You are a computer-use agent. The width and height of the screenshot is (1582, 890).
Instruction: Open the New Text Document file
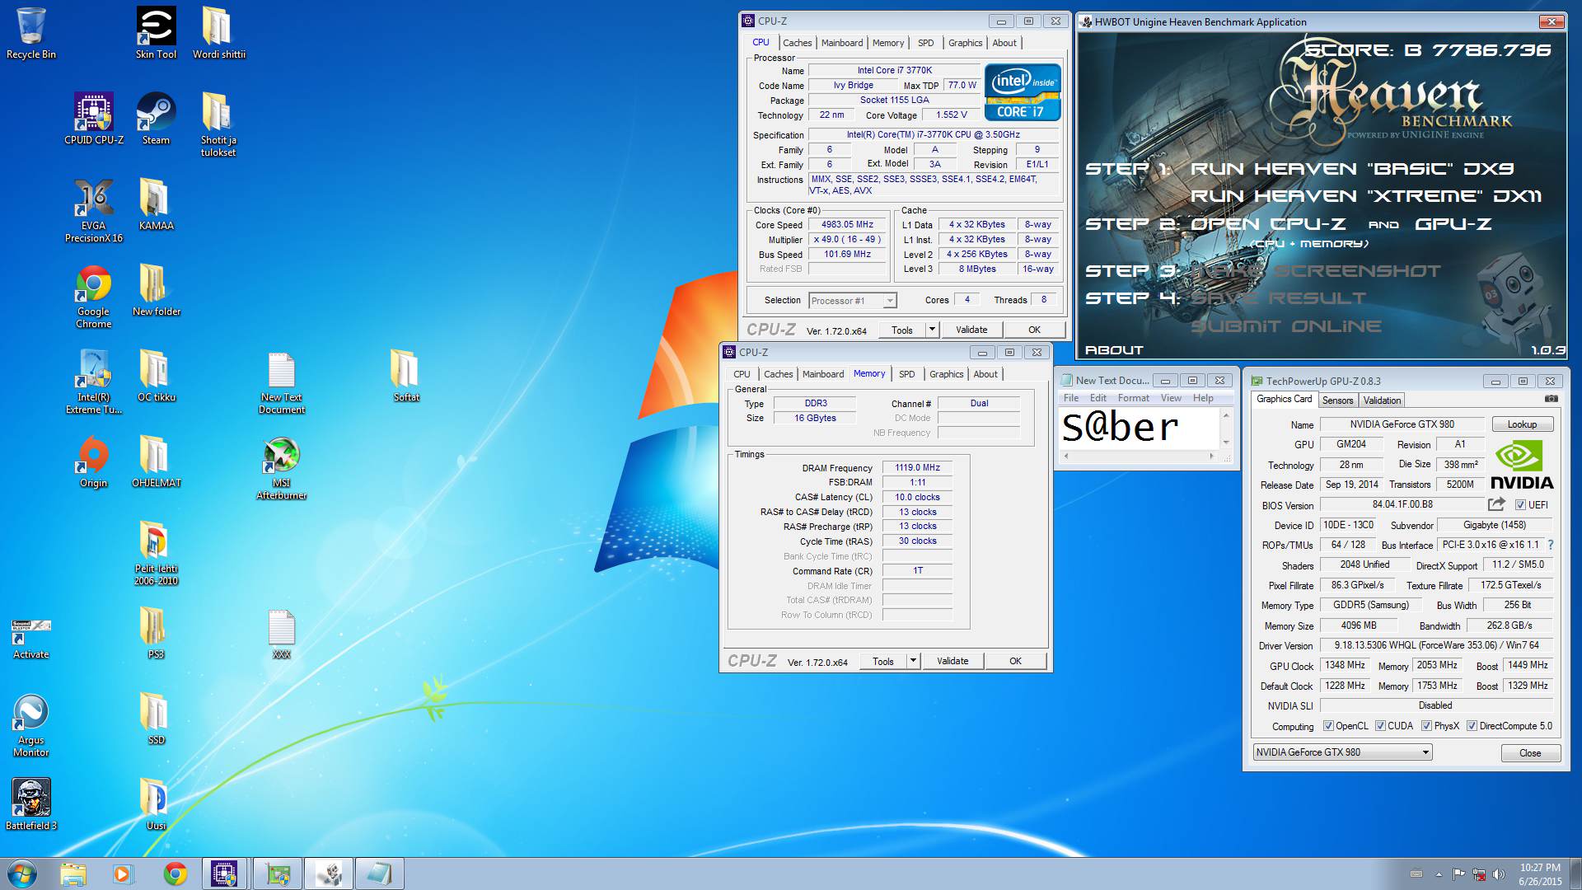[x=282, y=382]
